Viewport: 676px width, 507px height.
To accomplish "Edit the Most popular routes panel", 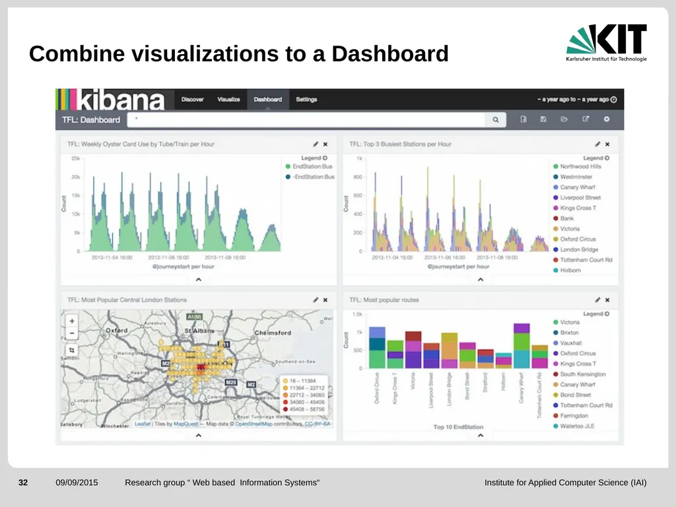I will click(x=597, y=300).
